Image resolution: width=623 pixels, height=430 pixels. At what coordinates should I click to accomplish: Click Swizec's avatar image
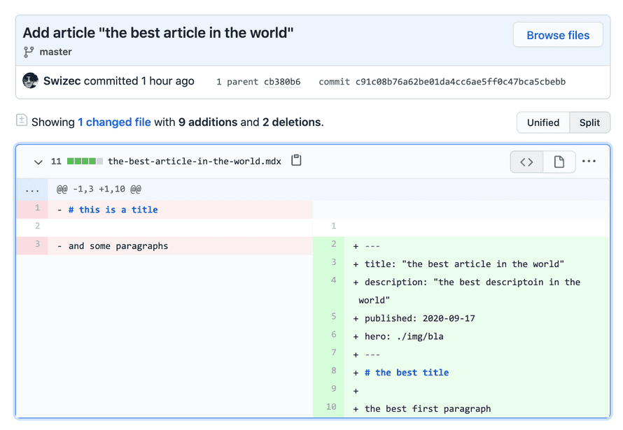(x=30, y=80)
